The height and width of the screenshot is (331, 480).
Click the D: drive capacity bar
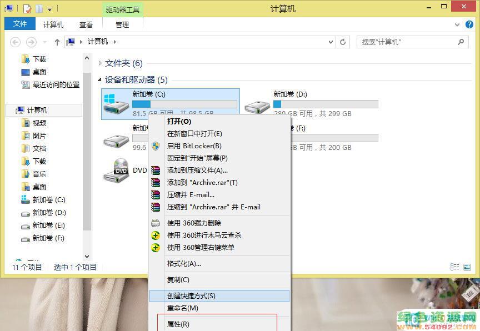(326, 104)
